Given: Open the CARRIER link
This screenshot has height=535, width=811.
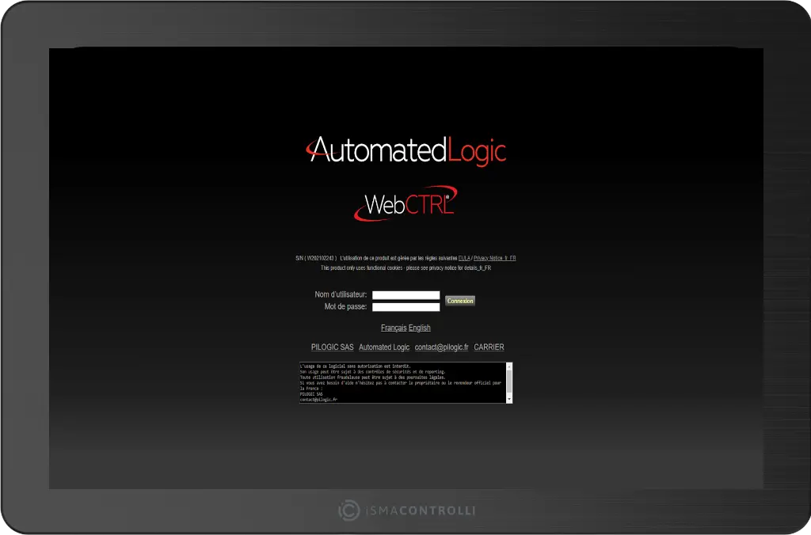Looking at the screenshot, I should coord(489,347).
